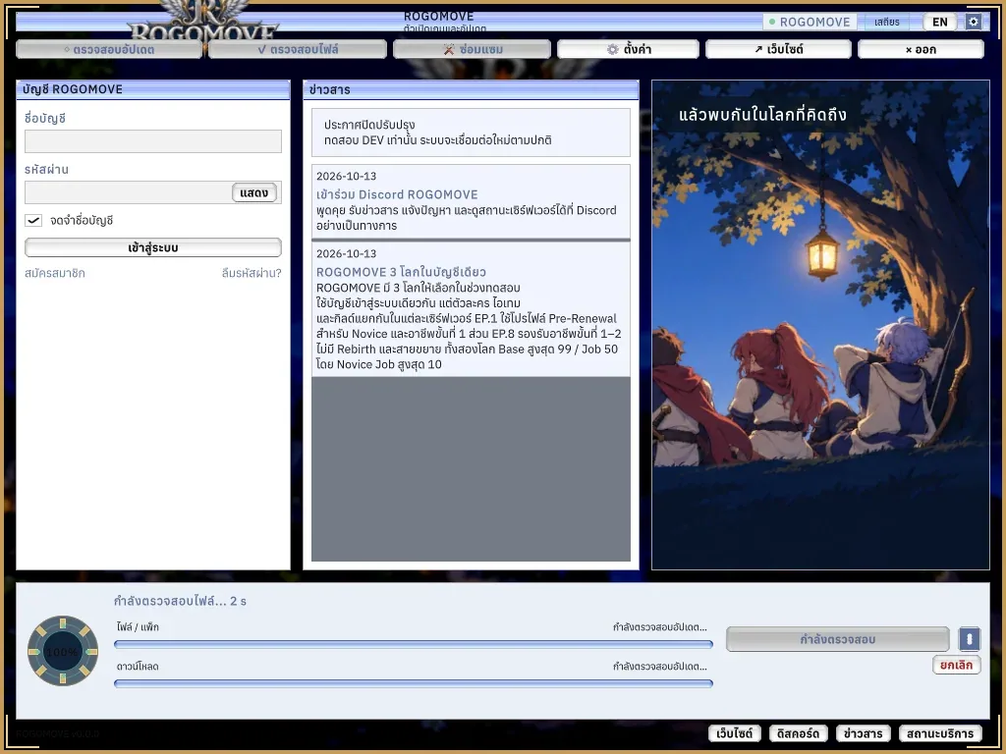Click the 2026-10-13 date above the 3 โลก news
The height and width of the screenshot is (754, 1006).
[347, 254]
